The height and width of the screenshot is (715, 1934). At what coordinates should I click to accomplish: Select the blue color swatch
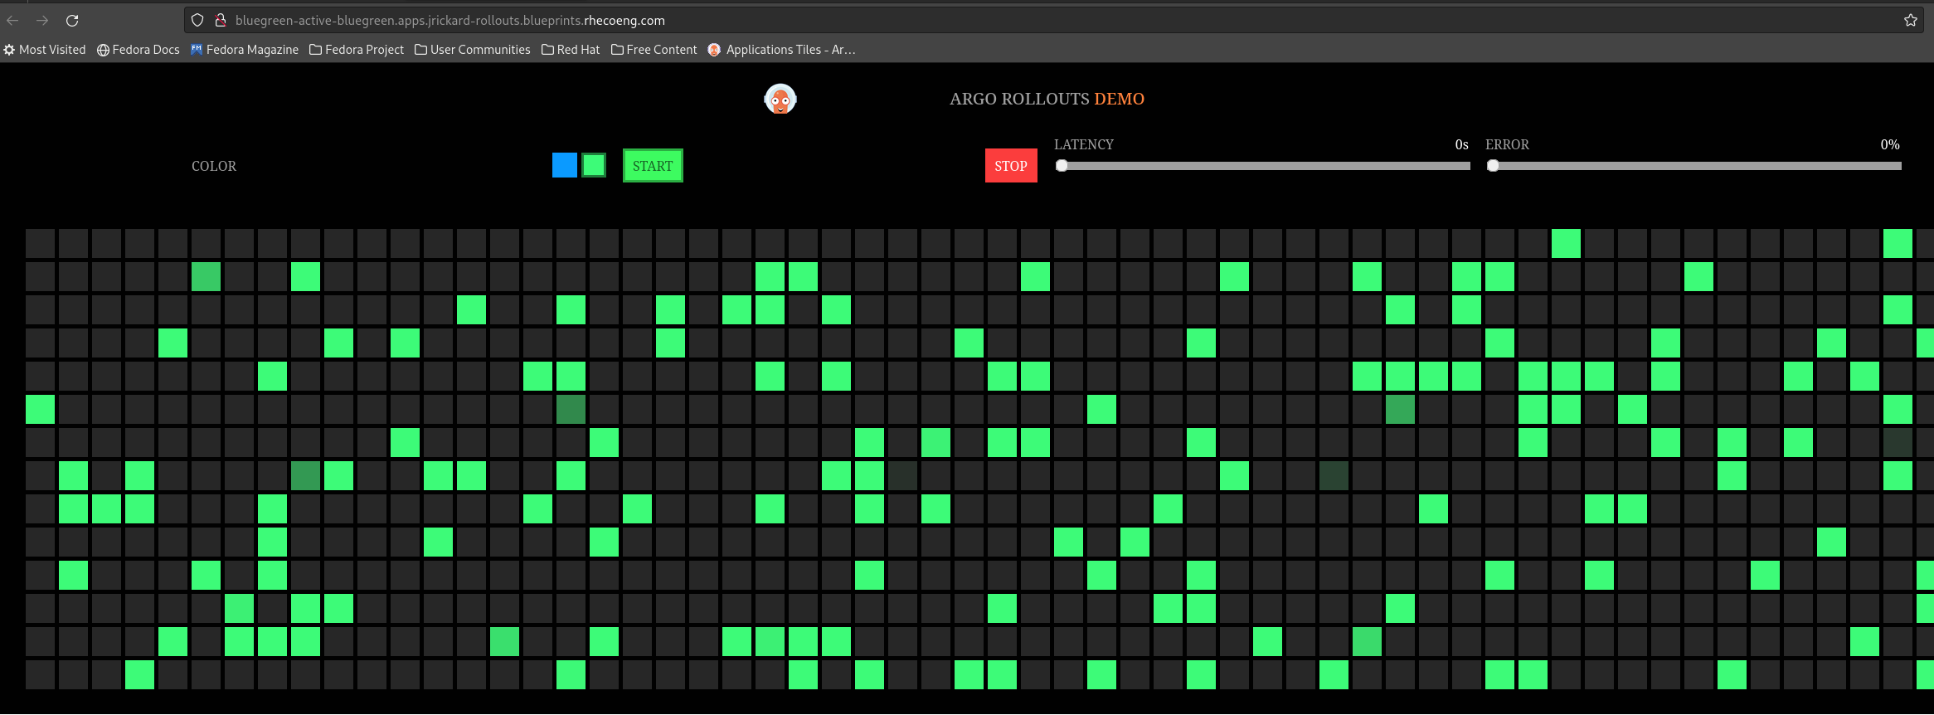[x=564, y=165]
